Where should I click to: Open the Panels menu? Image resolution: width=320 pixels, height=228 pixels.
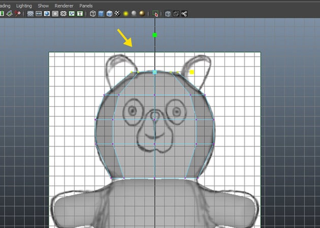[86, 5]
